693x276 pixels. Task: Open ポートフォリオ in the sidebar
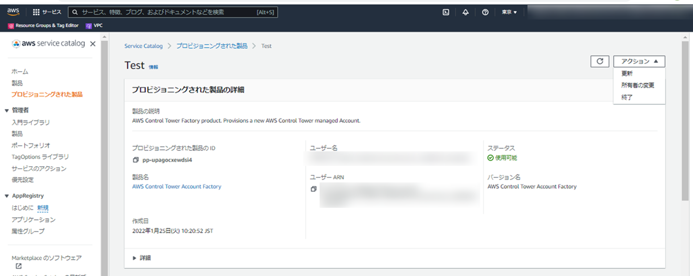point(31,145)
